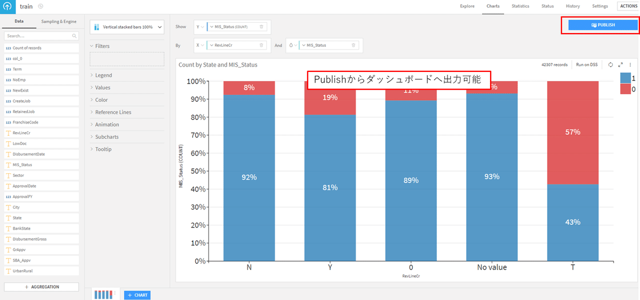The width and height of the screenshot is (640, 300).
Task: Add a new chart with + CHART
Action: pos(137,295)
